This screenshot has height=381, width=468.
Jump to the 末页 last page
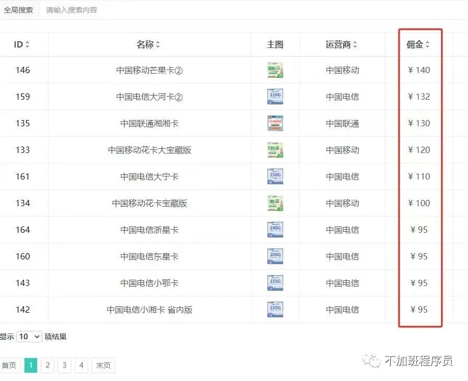(103, 365)
